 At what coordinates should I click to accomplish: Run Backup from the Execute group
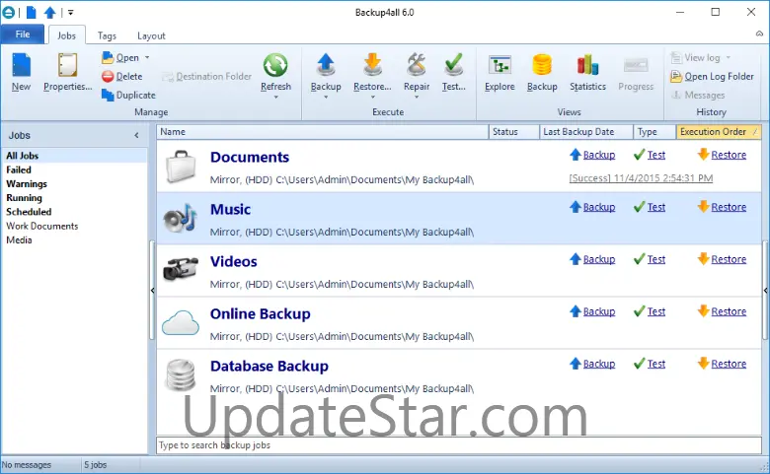pos(326,72)
